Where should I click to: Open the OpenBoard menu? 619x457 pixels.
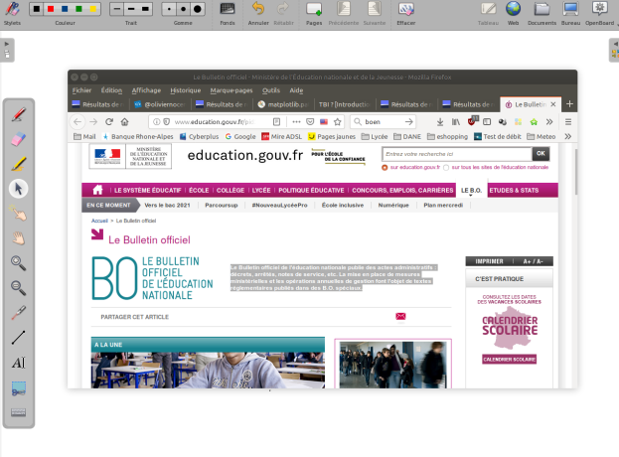(598, 10)
